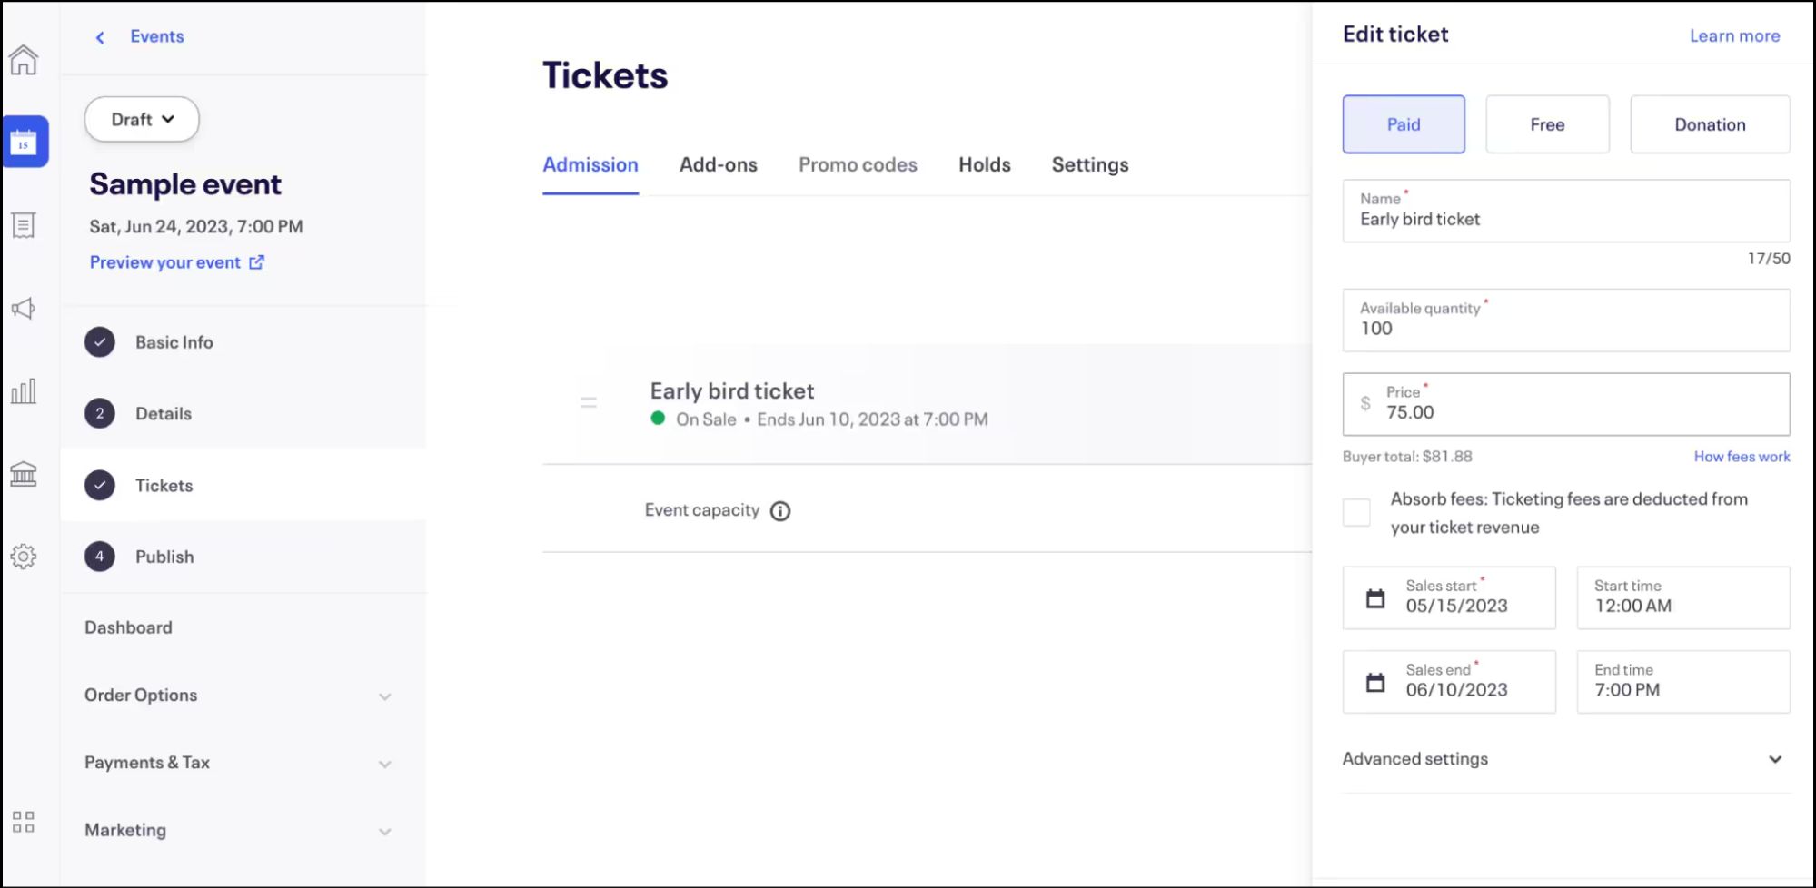Expand Advanced settings section
The height and width of the screenshot is (888, 1816).
(1566, 759)
